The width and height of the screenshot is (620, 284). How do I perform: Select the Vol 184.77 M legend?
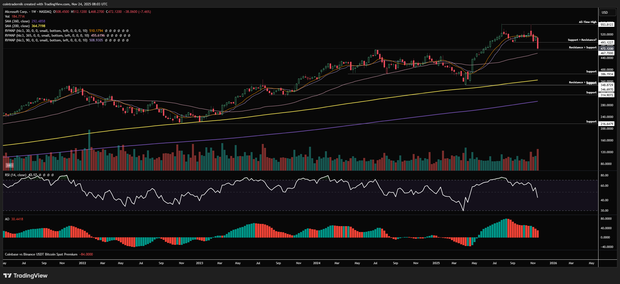(15, 16)
